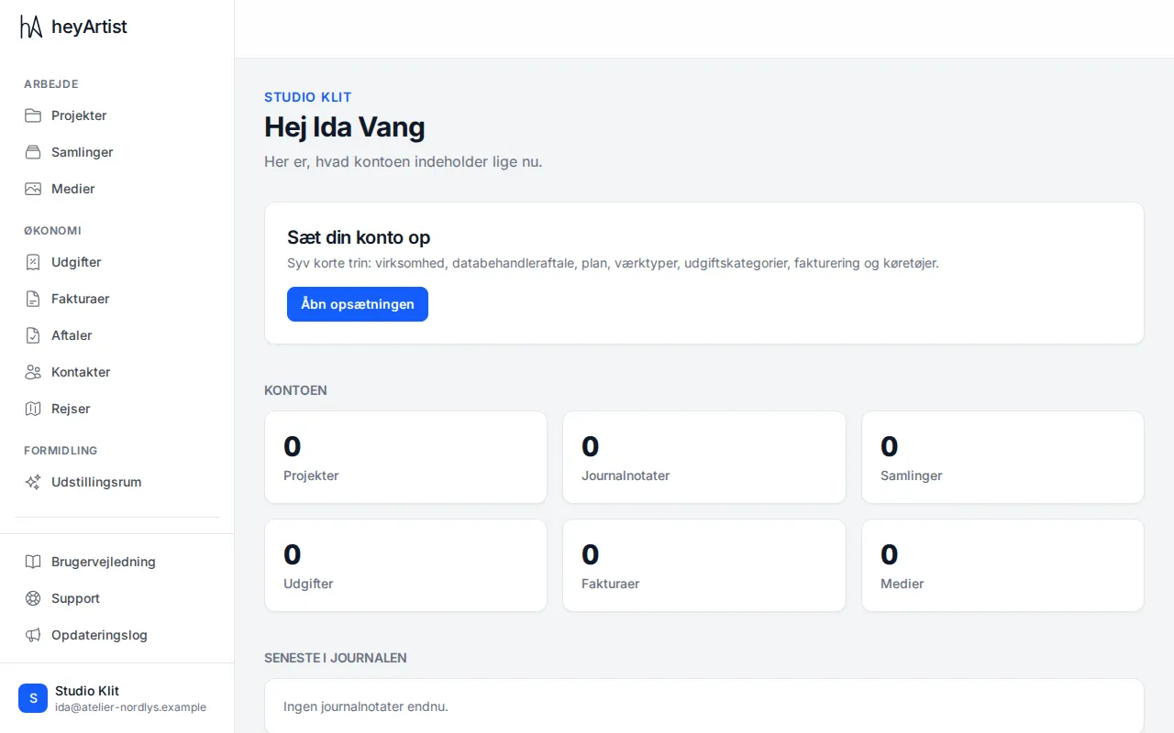This screenshot has height=733, width=1174.
Task: Click the Udgifter receipt icon
Action: (33, 262)
